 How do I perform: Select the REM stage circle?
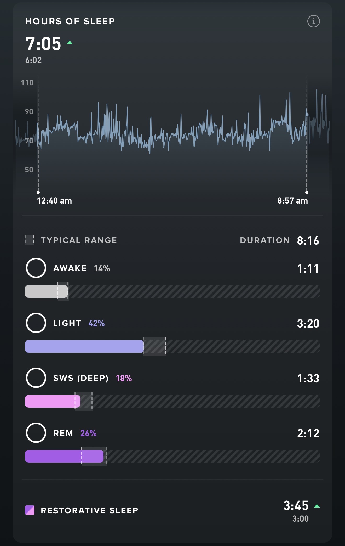pyautogui.click(x=36, y=433)
